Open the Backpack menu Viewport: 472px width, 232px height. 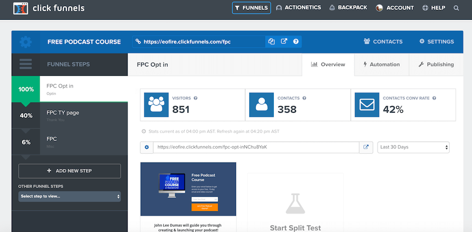[x=348, y=8]
